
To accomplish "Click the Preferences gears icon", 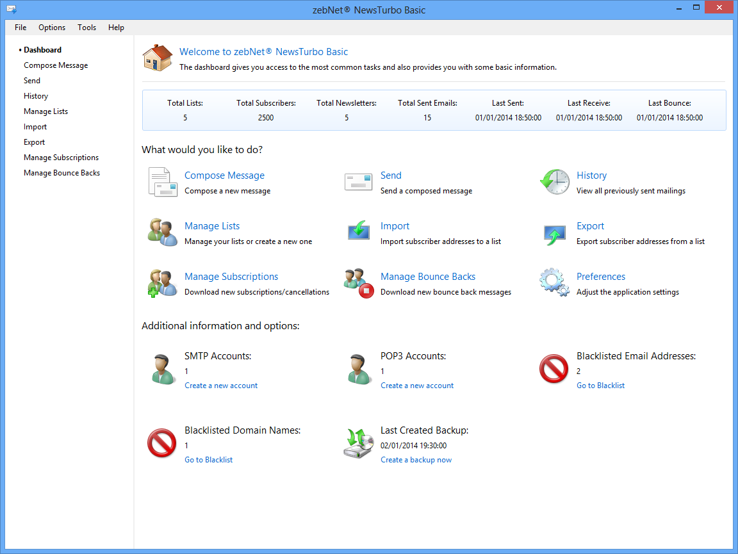I will (x=554, y=283).
